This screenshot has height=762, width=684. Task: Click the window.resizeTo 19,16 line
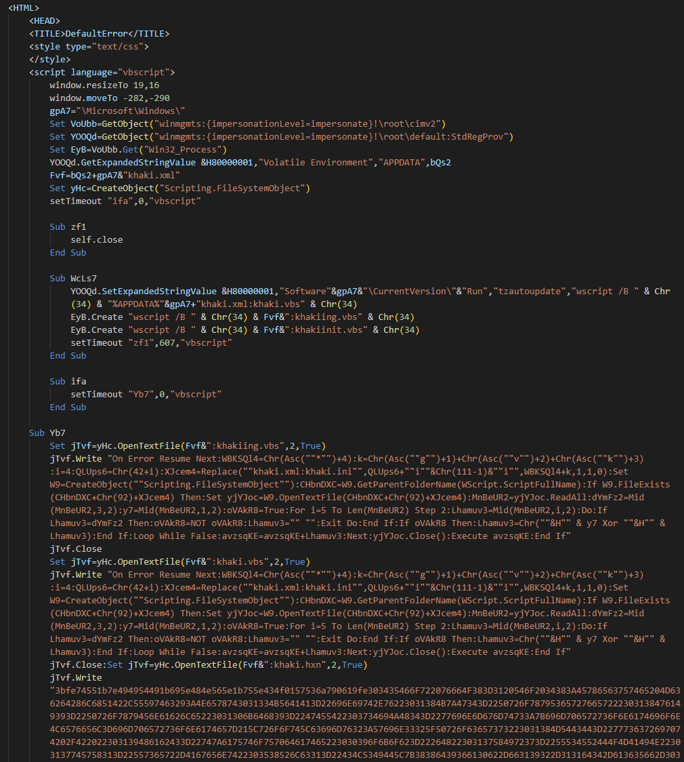click(104, 85)
